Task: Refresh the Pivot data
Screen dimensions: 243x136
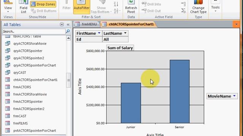Action: pyautogui.click(x=131, y=7)
